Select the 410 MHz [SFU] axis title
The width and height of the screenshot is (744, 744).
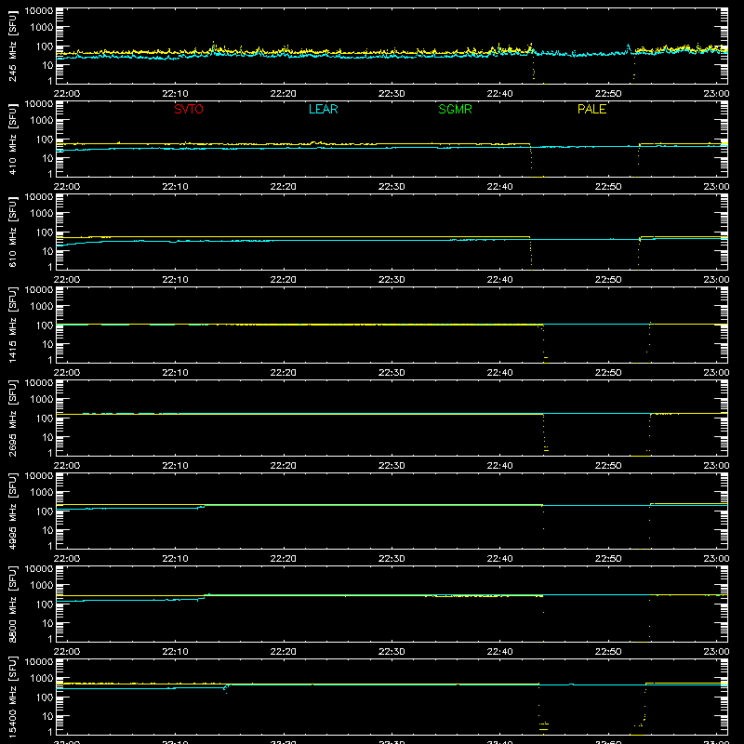pyautogui.click(x=12, y=139)
